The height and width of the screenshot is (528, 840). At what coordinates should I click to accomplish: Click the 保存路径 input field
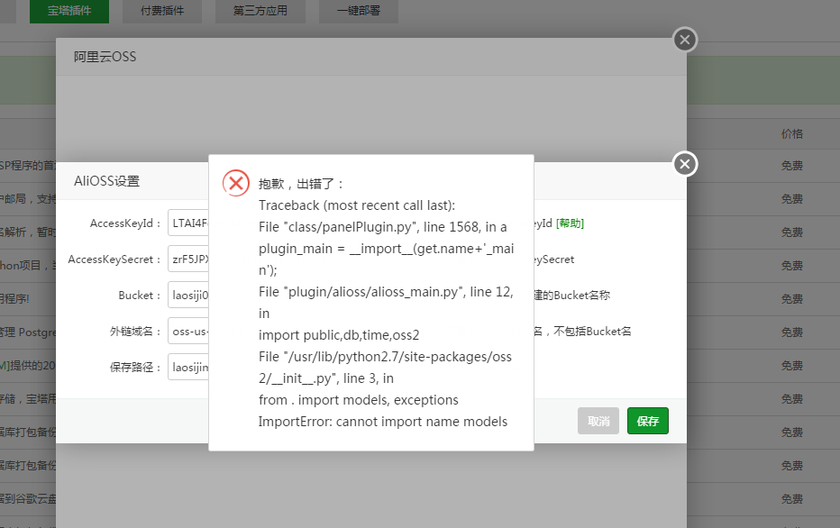pyautogui.click(x=188, y=367)
